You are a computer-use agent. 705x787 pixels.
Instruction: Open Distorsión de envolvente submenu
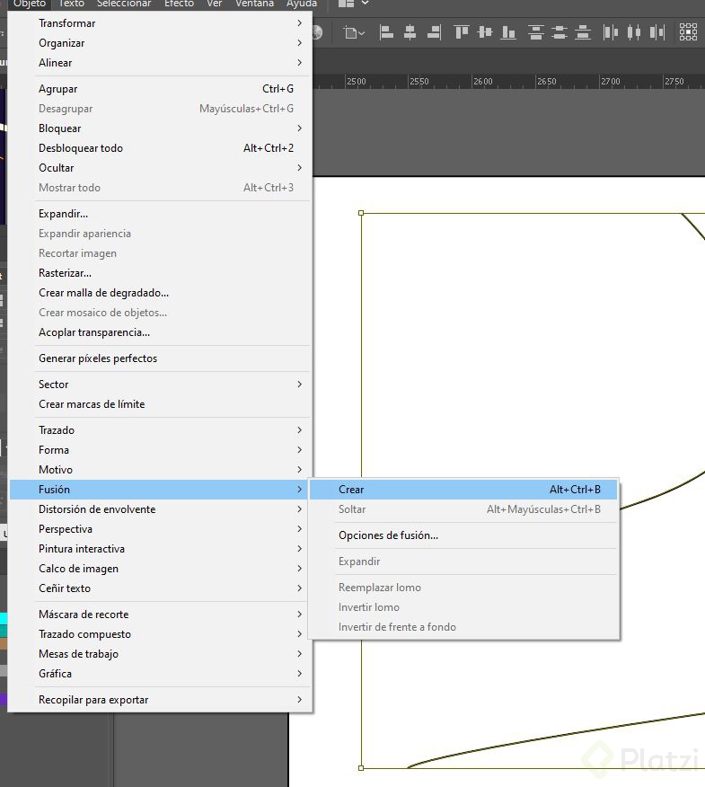(161, 508)
